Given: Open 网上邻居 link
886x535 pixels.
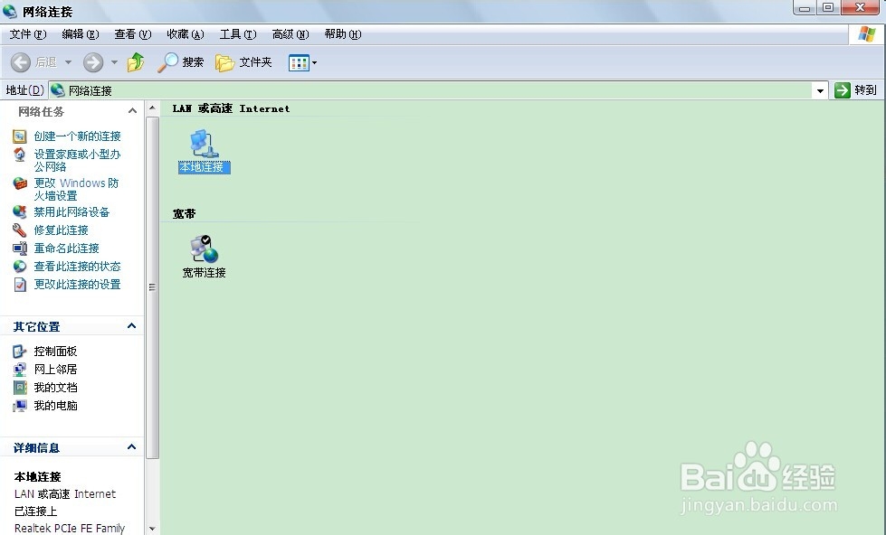Looking at the screenshot, I should tap(55, 370).
